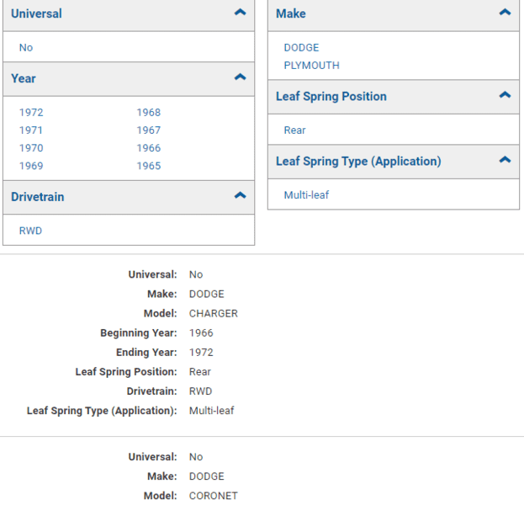Click the Multi-leaf value in Charger details
Viewport: 524px width, 505px height.
212,411
